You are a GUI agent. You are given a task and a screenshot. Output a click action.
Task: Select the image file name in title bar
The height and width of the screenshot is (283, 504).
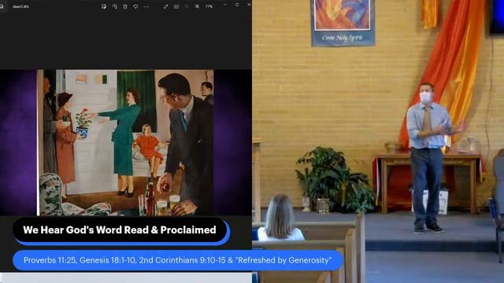(x=20, y=7)
